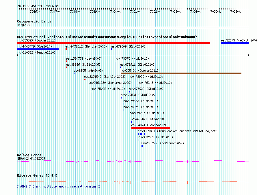Select nsv479663 (Kidd2010) variant label

[141, 101]
